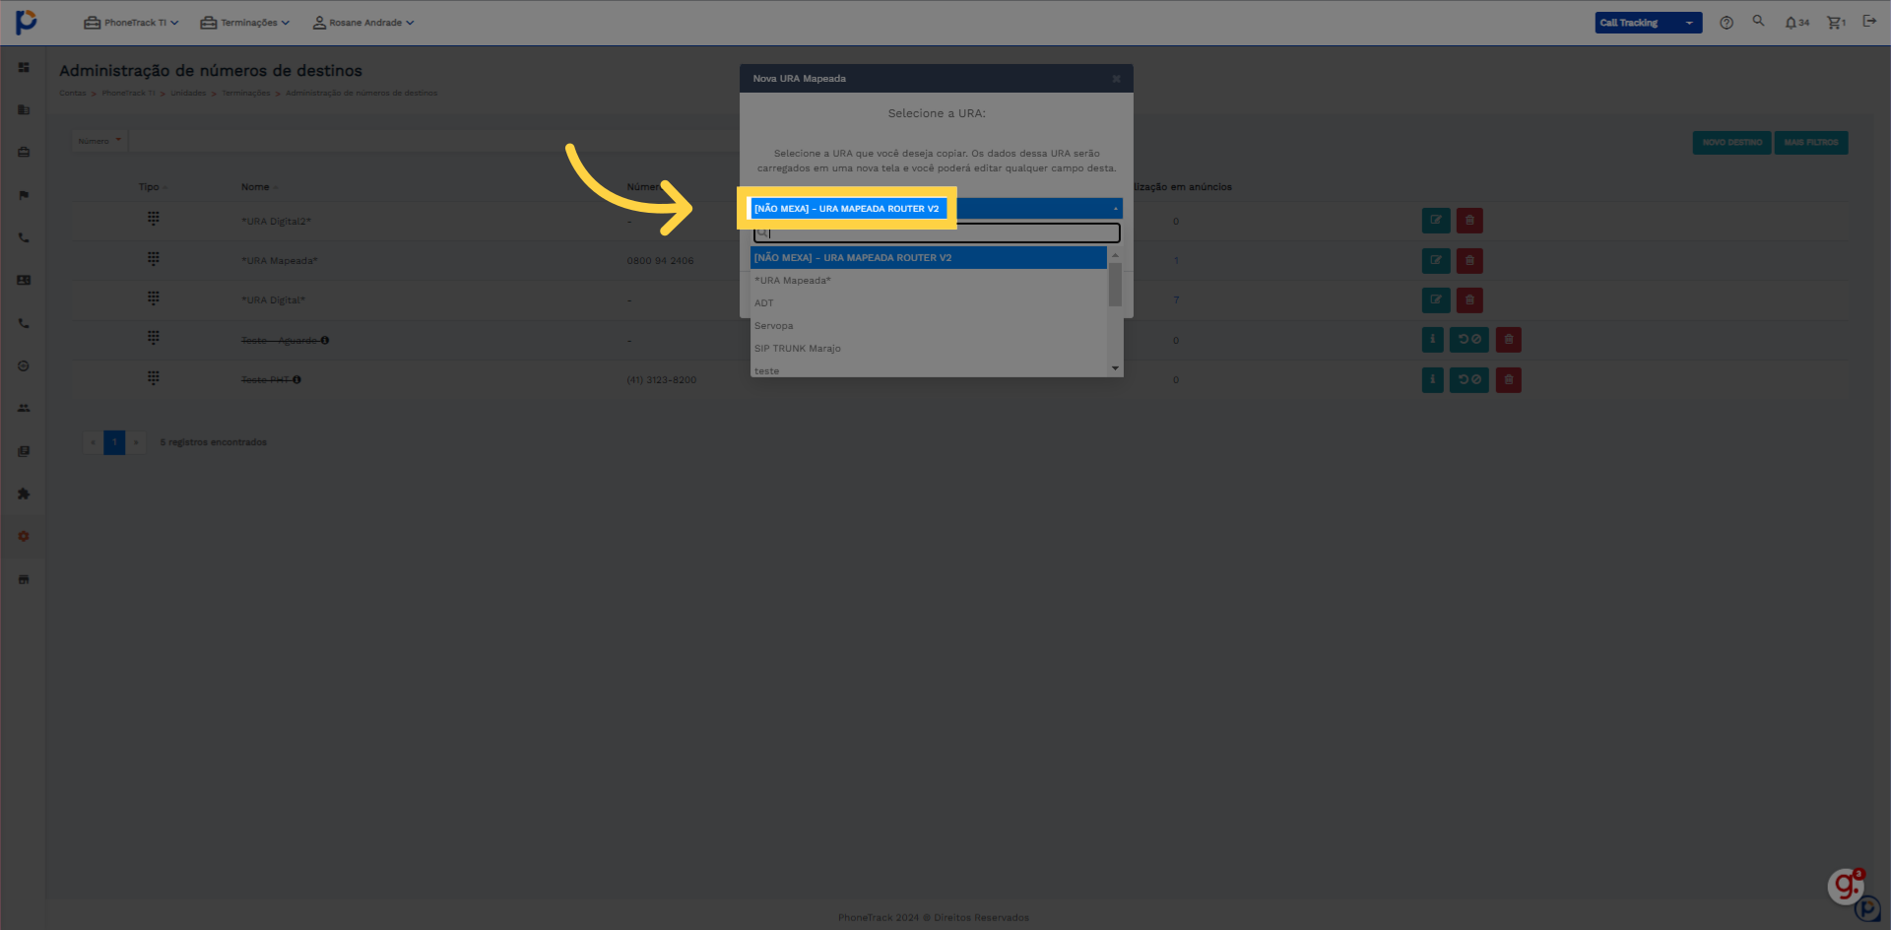
Task: Open the Número filter dropdown
Action: tap(100, 141)
